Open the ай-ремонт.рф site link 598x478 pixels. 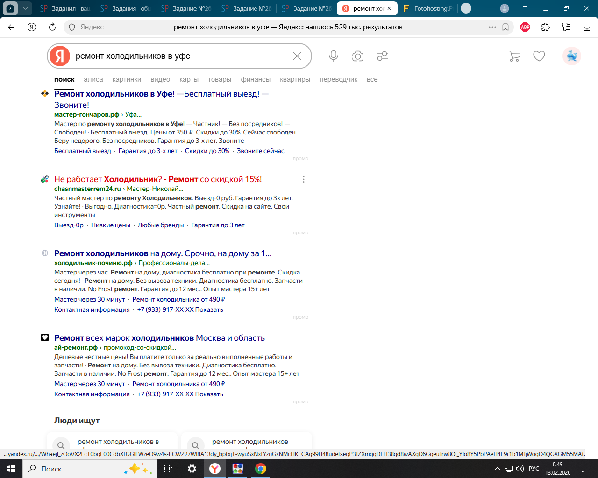click(76, 347)
